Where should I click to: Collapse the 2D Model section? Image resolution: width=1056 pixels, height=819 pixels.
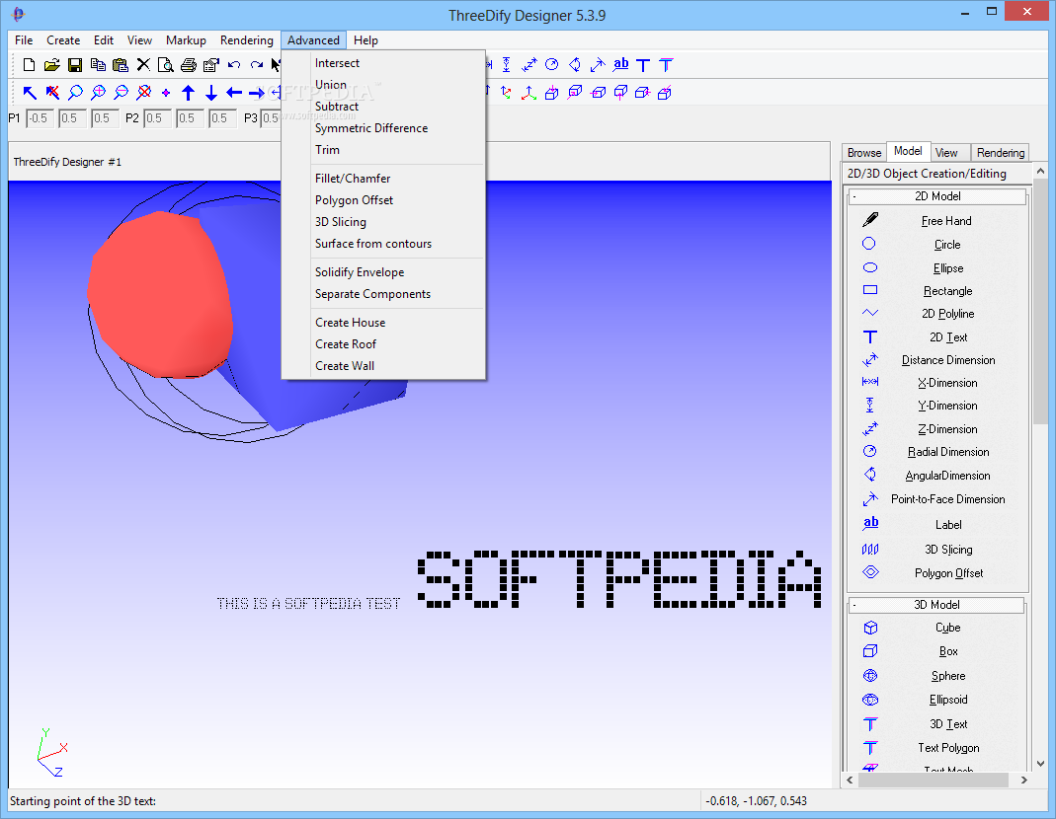(854, 196)
